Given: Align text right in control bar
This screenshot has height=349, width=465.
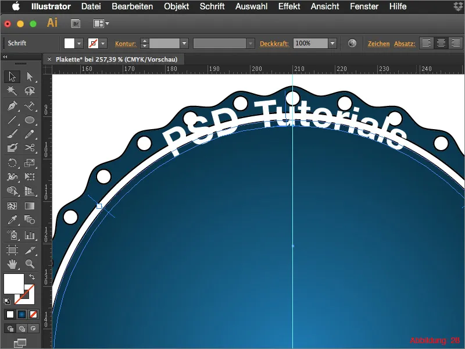Looking at the screenshot, I should 456,43.
